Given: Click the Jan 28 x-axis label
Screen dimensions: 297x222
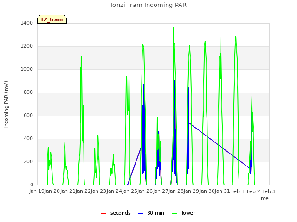Looking at the screenshot, I should pyautogui.click(x=176, y=191).
